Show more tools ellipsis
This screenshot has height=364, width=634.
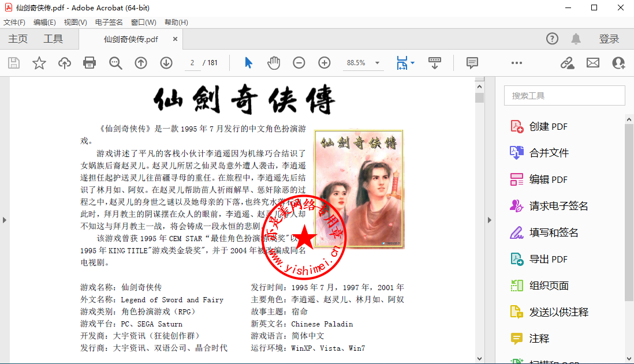[x=517, y=63]
